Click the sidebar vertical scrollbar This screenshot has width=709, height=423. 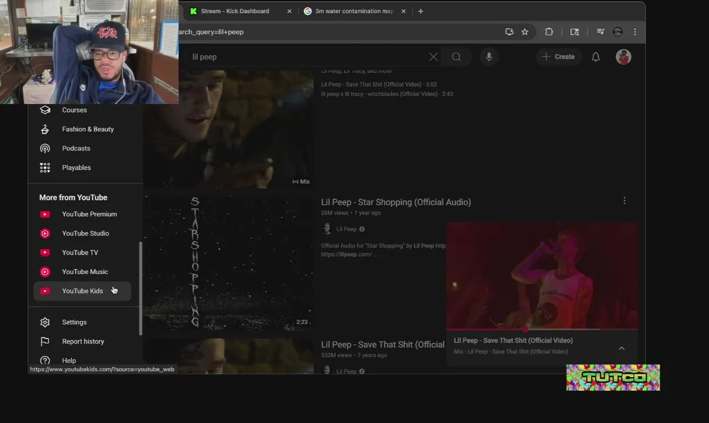pyautogui.click(x=141, y=288)
